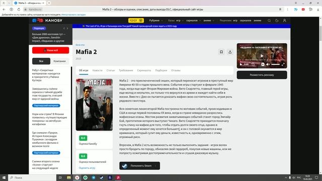Adjust the video volume slider
Screen dimensions: 322x181
275,64
